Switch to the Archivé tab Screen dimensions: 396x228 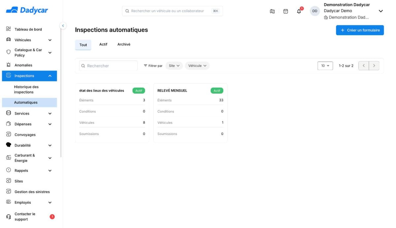tap(124, 44)
